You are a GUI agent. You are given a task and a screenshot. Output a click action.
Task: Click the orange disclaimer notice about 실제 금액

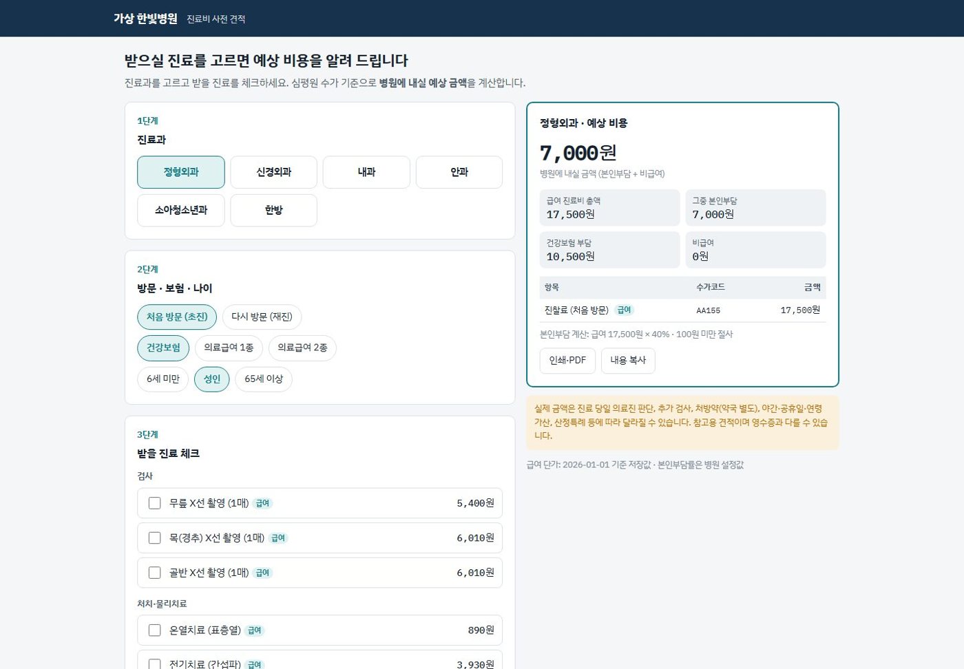682,422
